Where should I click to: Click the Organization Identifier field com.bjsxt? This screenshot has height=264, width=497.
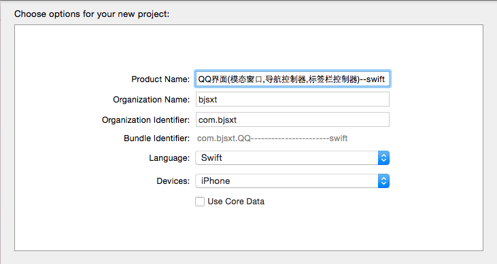point(292,119)
